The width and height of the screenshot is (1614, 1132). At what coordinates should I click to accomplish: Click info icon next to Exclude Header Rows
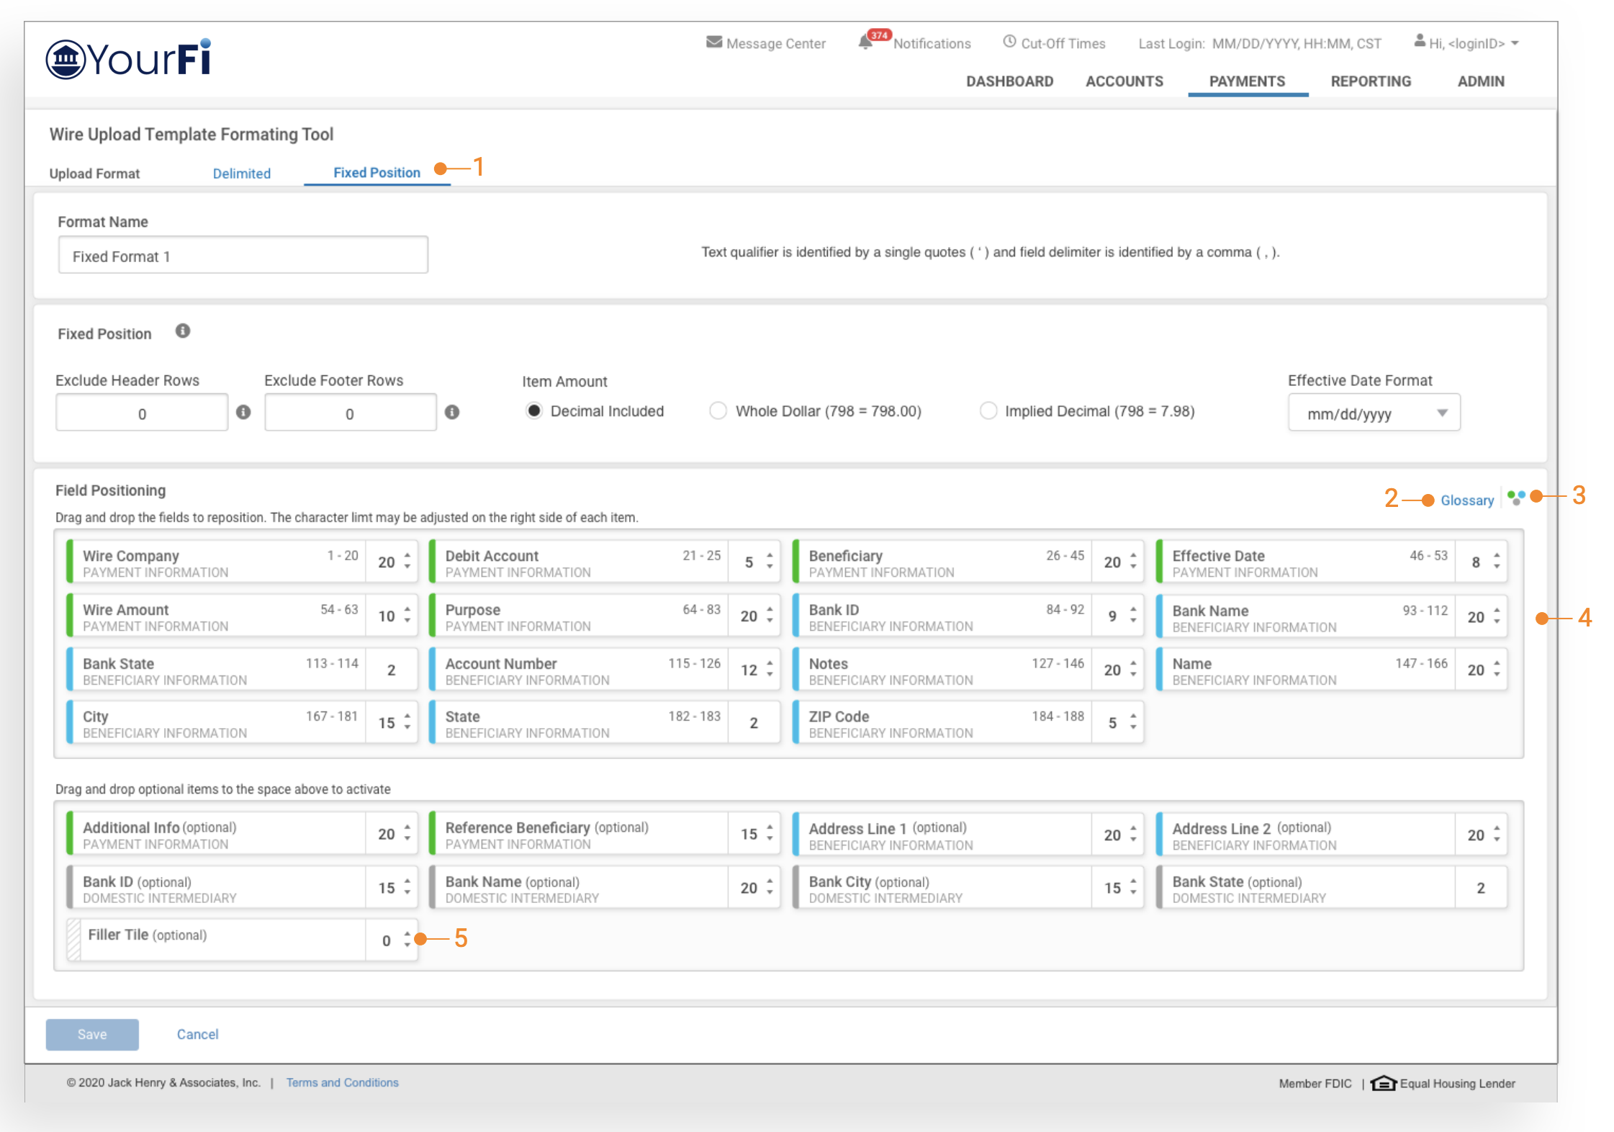(243, 412)
